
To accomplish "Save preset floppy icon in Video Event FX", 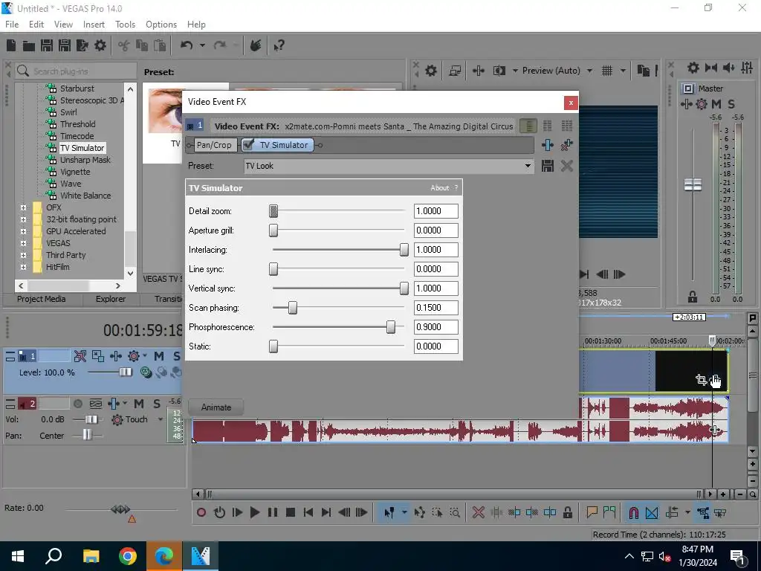I will [548, 166].
